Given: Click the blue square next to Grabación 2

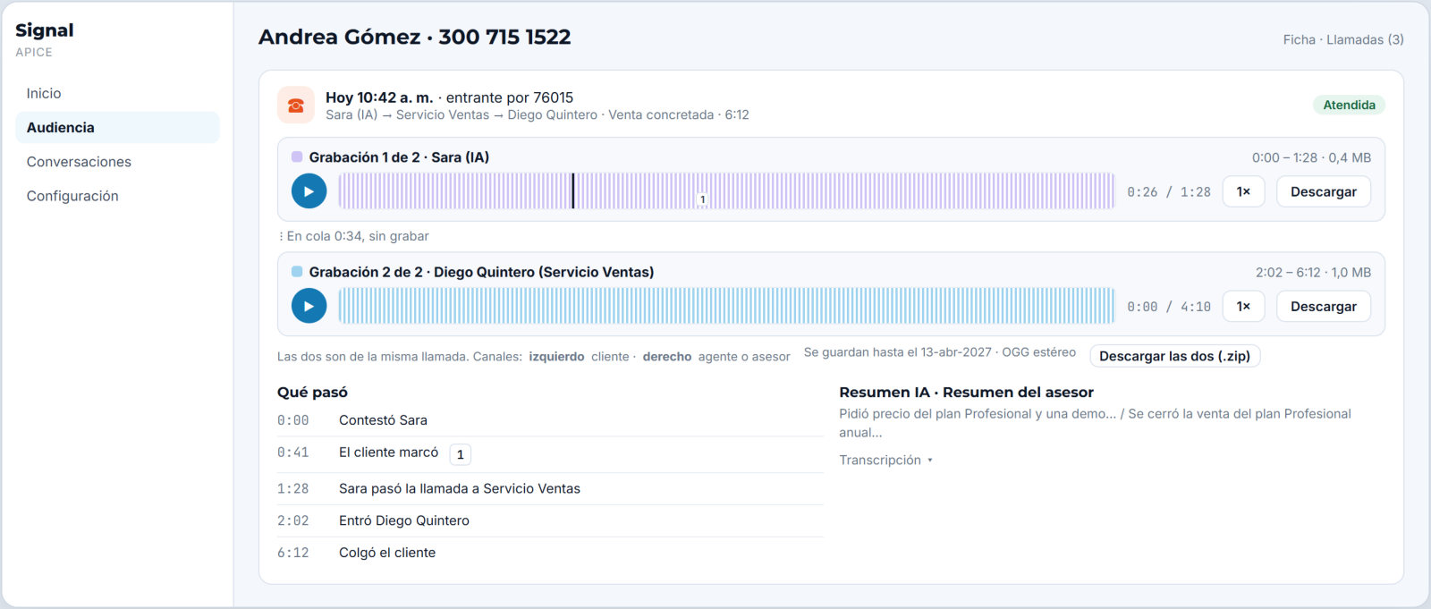Looking at the screenshot, I should [297, 271].
